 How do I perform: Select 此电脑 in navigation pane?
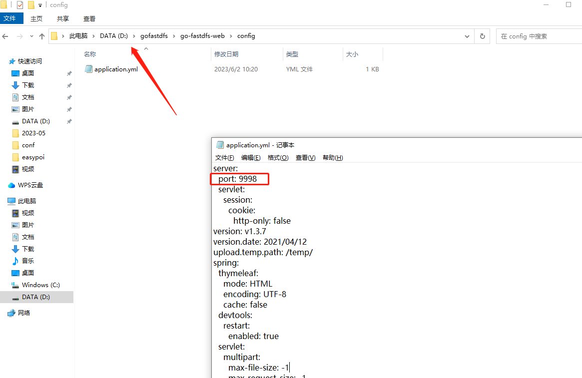click(x=26, y=201)
